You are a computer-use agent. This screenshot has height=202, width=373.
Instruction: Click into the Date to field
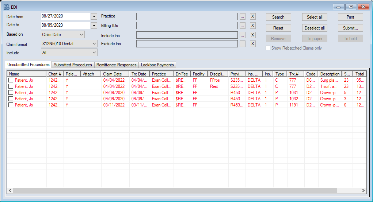click(65, 25)
